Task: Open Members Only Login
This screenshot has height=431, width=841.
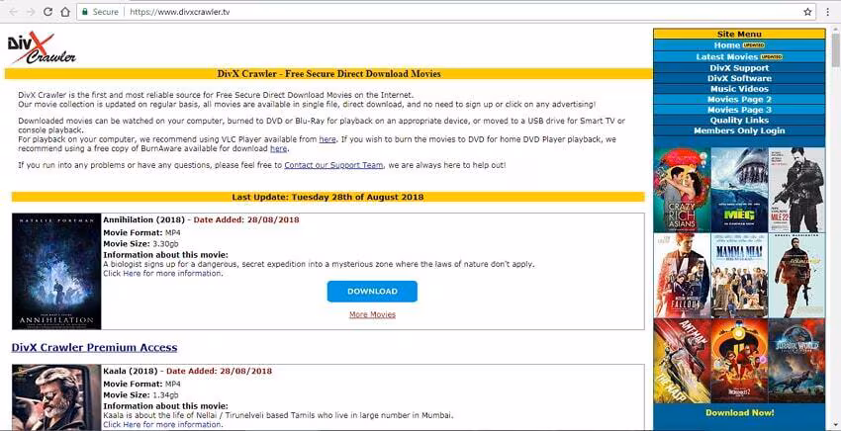Action: (739, 130)
